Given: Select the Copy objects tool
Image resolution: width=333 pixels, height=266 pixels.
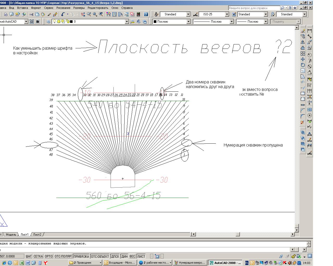Looking at the screenshot, I should coord(303,36).
